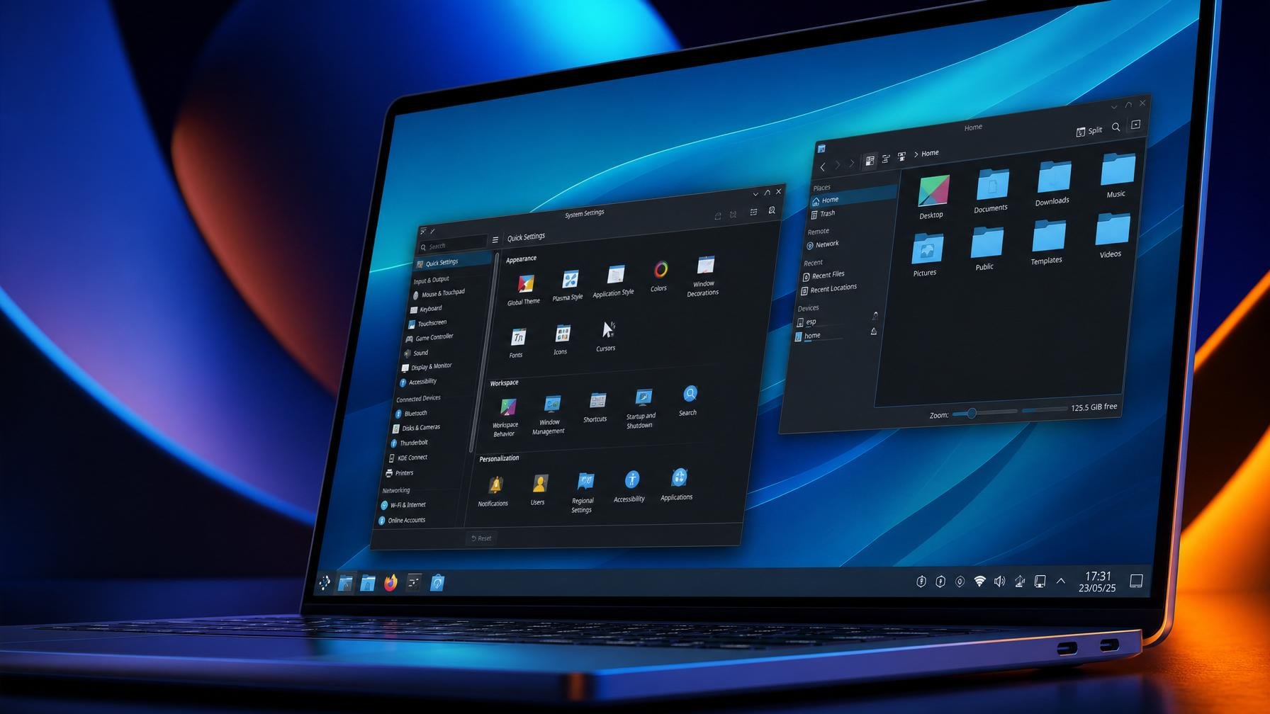Open Accessibility under Personalization
This screenshot has width=1270, height=714.
point(630,485)
